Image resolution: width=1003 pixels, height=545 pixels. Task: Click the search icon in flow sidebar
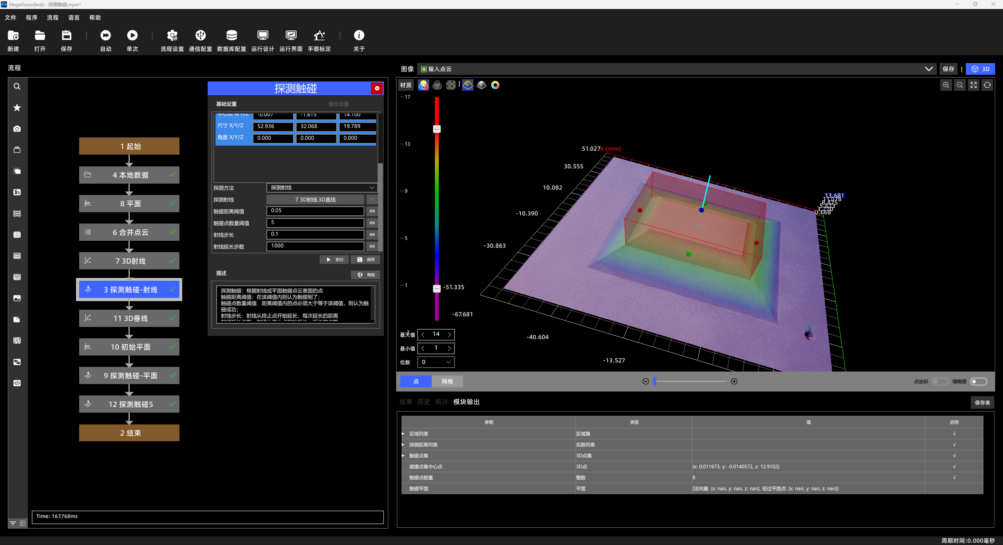pos(17,87)
